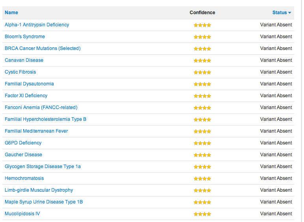Click the confidence stars for Factor XI Deficiency
This screenshot has height=222, width=304.
(x=202, y=96)
